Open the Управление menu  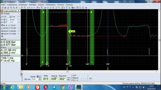coord(12,5)
